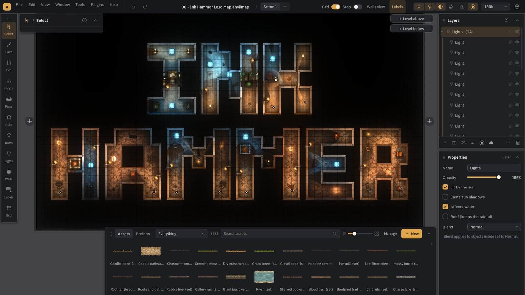Viewport: 525px width, 295px height.
Task: Select the Roofs tool
Action: 9,139
